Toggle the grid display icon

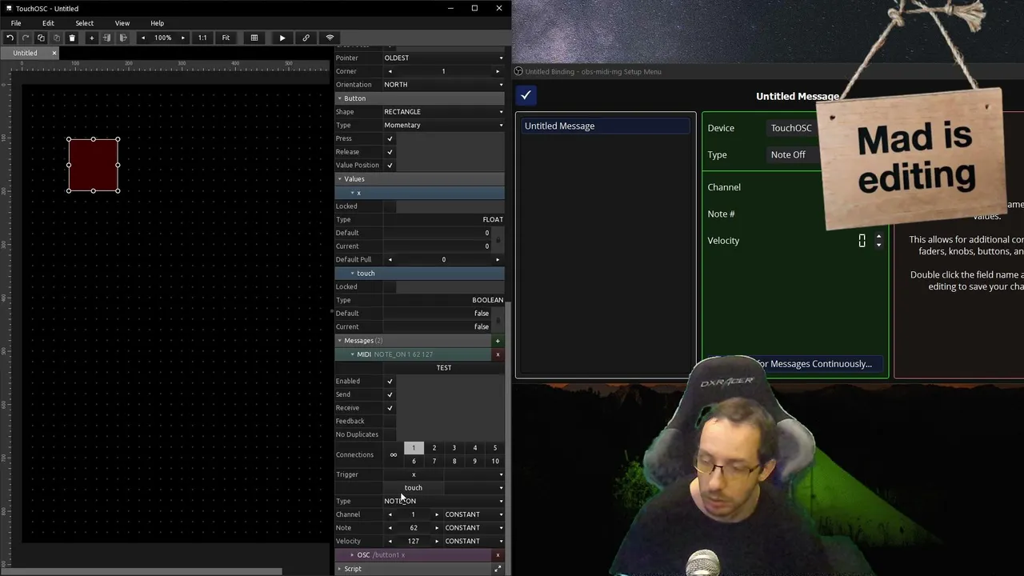point(254,38)
